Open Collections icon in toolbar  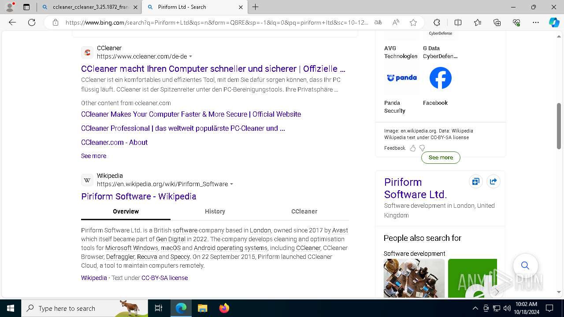pos(497,22)
